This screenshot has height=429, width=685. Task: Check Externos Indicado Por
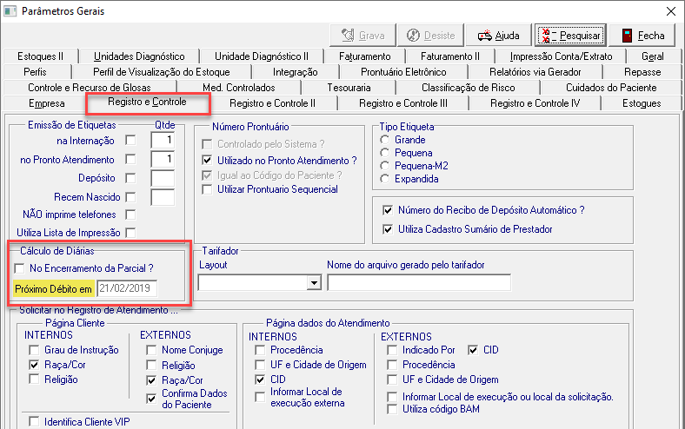[x=392, y=350]
